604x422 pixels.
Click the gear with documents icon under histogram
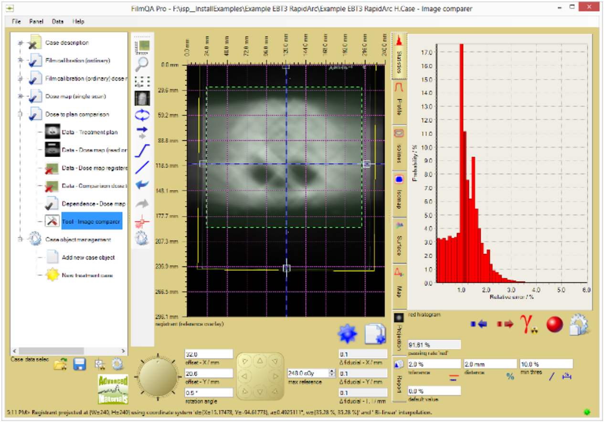tap(579, 324)
